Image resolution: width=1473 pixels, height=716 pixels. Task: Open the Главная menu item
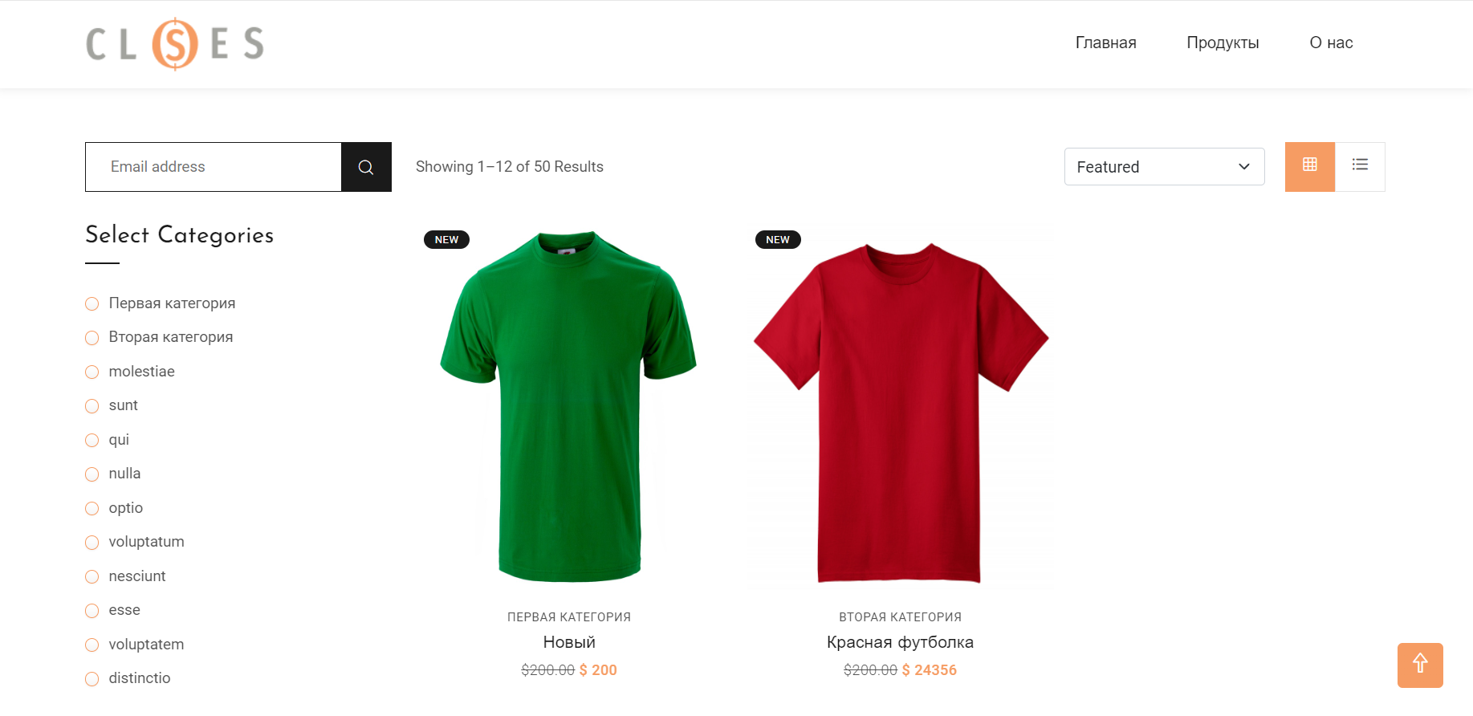[1105, 43]
